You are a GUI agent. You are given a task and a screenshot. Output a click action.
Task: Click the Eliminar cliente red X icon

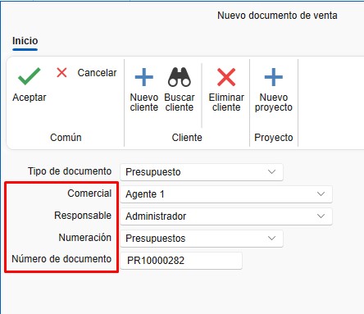click(x=226, y=77)
